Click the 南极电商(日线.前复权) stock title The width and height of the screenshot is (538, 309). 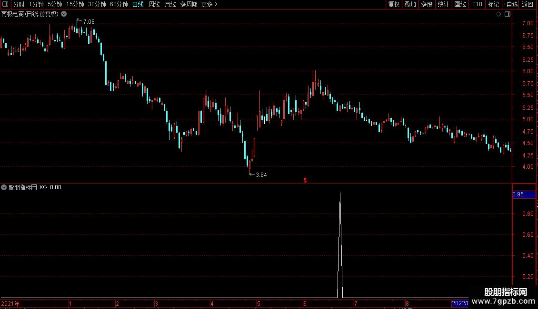pyautogui.click(x=30, y=14)
